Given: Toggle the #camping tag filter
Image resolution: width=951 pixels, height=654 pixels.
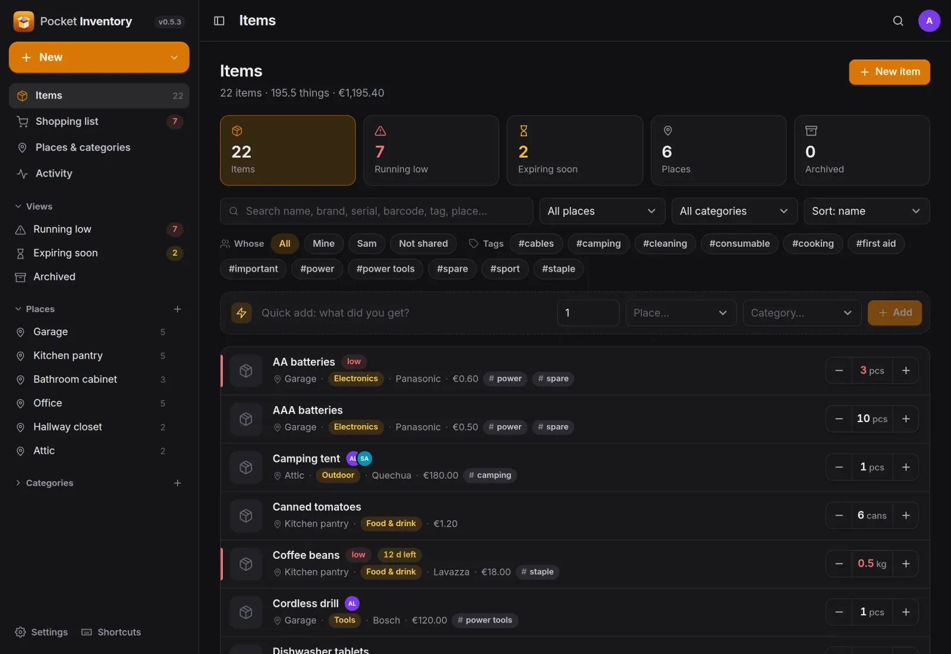Looking at the screenshot, I should (598, 244).
